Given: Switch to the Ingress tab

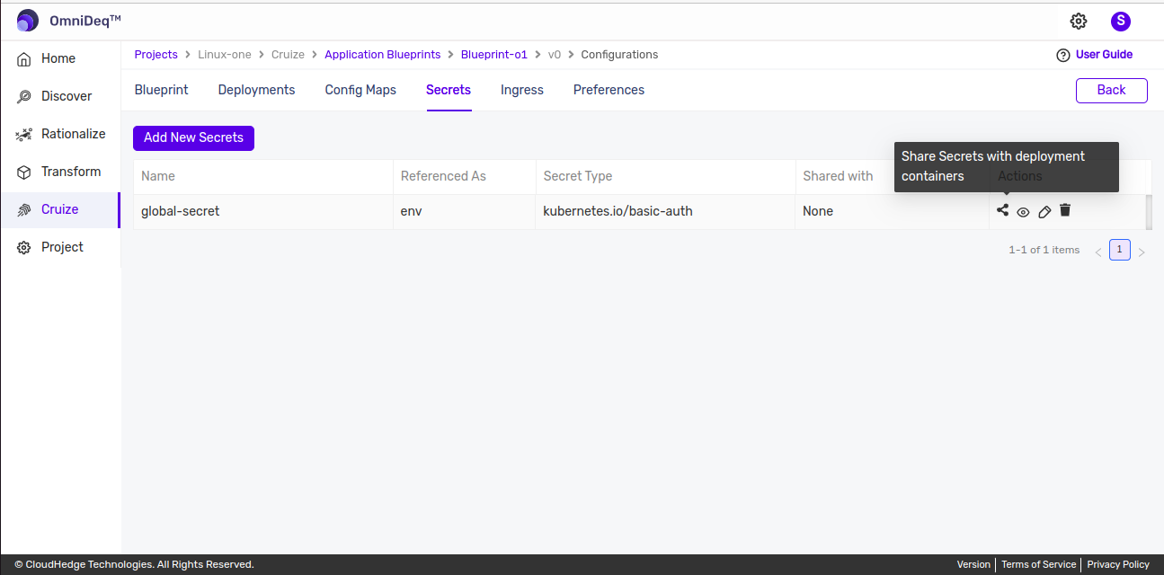Looking at the screenshot, I should pos(522,90).
